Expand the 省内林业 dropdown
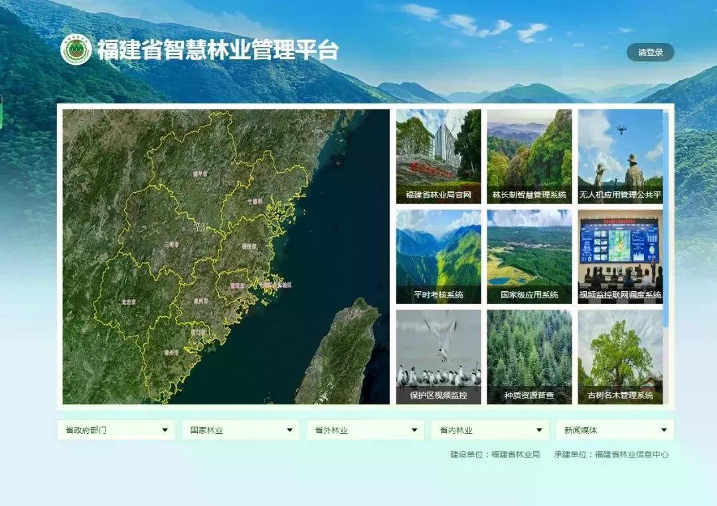This screenshot has width=717, height=506. 490,430
